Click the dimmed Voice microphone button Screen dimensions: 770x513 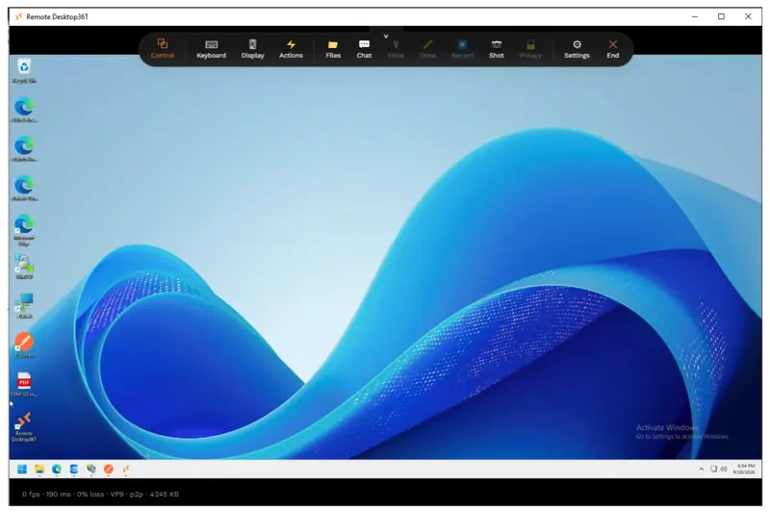point(396,49)
